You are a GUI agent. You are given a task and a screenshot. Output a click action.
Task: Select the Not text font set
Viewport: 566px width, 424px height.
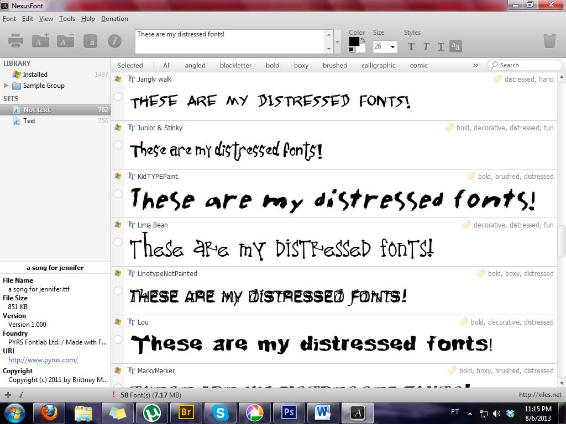[55, 110]
